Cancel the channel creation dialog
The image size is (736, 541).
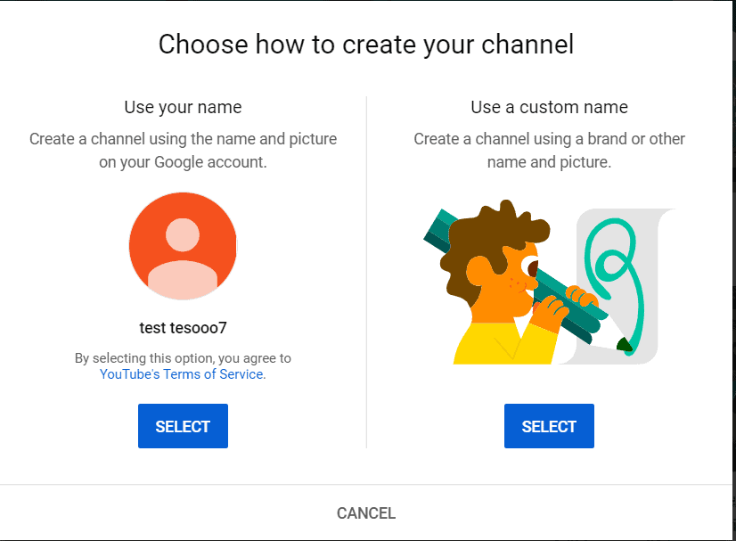pos(366,513)
